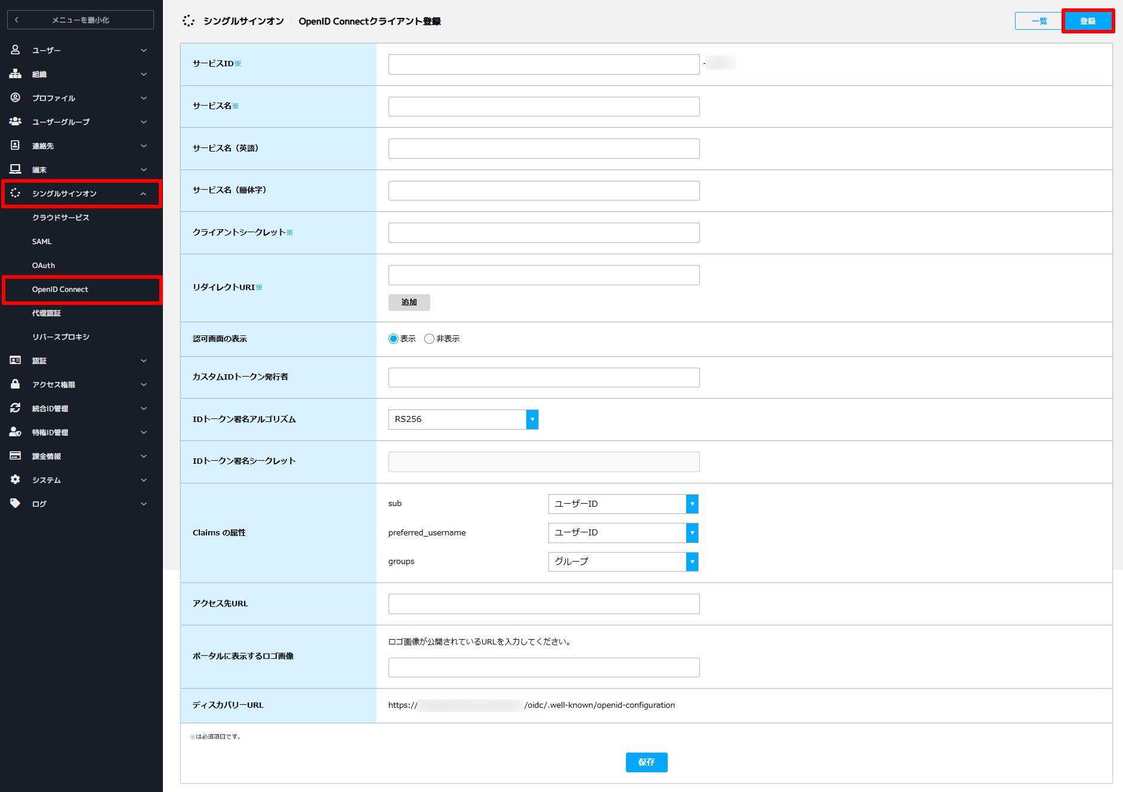Click the ログ tag icon

[16, 504]
